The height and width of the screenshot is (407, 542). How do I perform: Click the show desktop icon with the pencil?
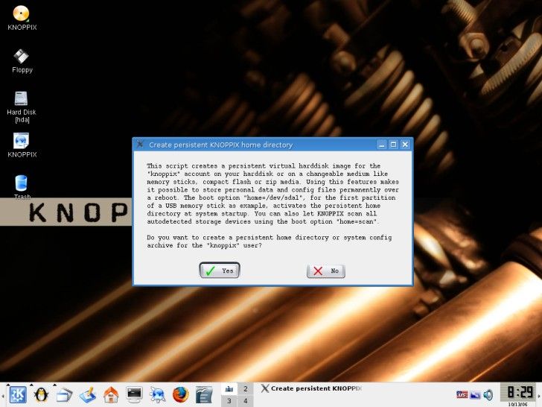click(88, 395)
